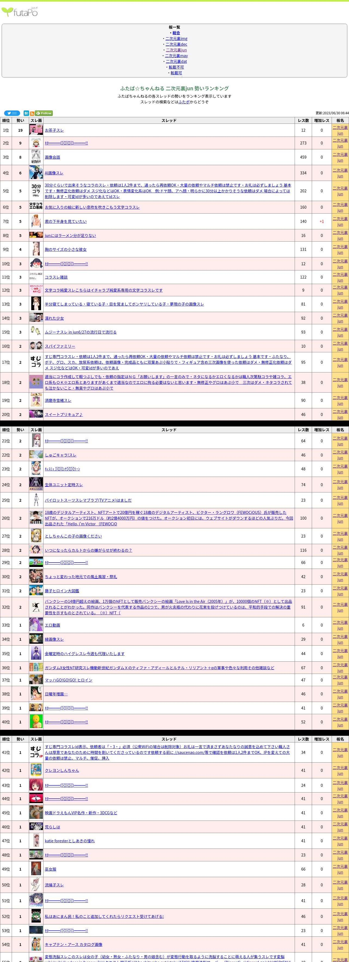Viewport: 349px width, 962px height.
Task: Open the 二次元裏dat board link
Action: [177, 61]
